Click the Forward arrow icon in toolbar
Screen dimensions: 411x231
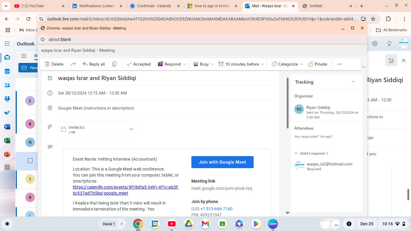point(73,64)
